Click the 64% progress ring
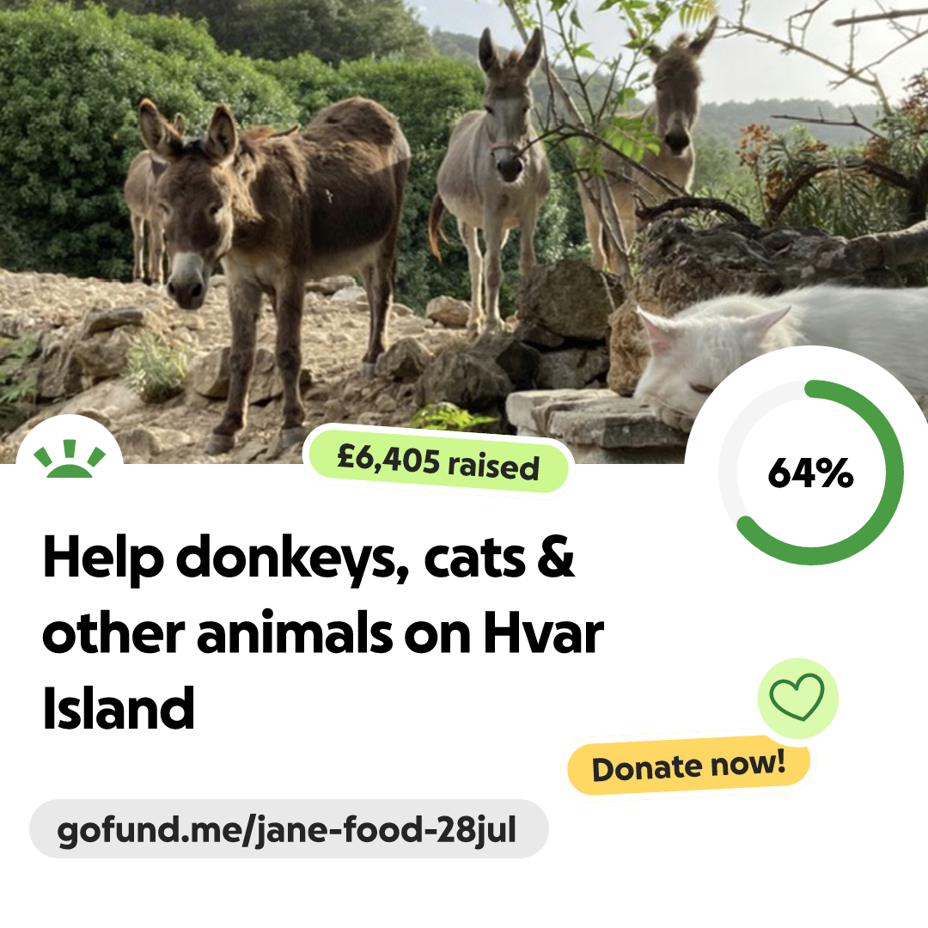Viewport: 928px width, 928px height. [x=811, y=473]
